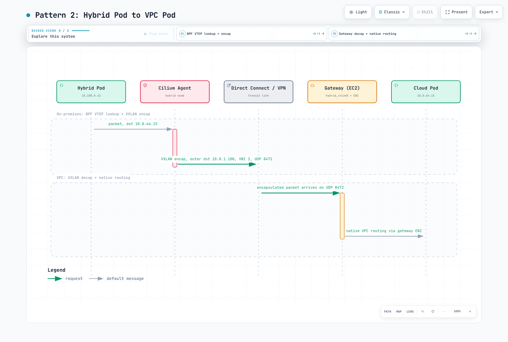The height and width of the screenshot is (342, 508).
Task: Toggle MAP mode in the bottom toolbar
Action: click(399, 312)
